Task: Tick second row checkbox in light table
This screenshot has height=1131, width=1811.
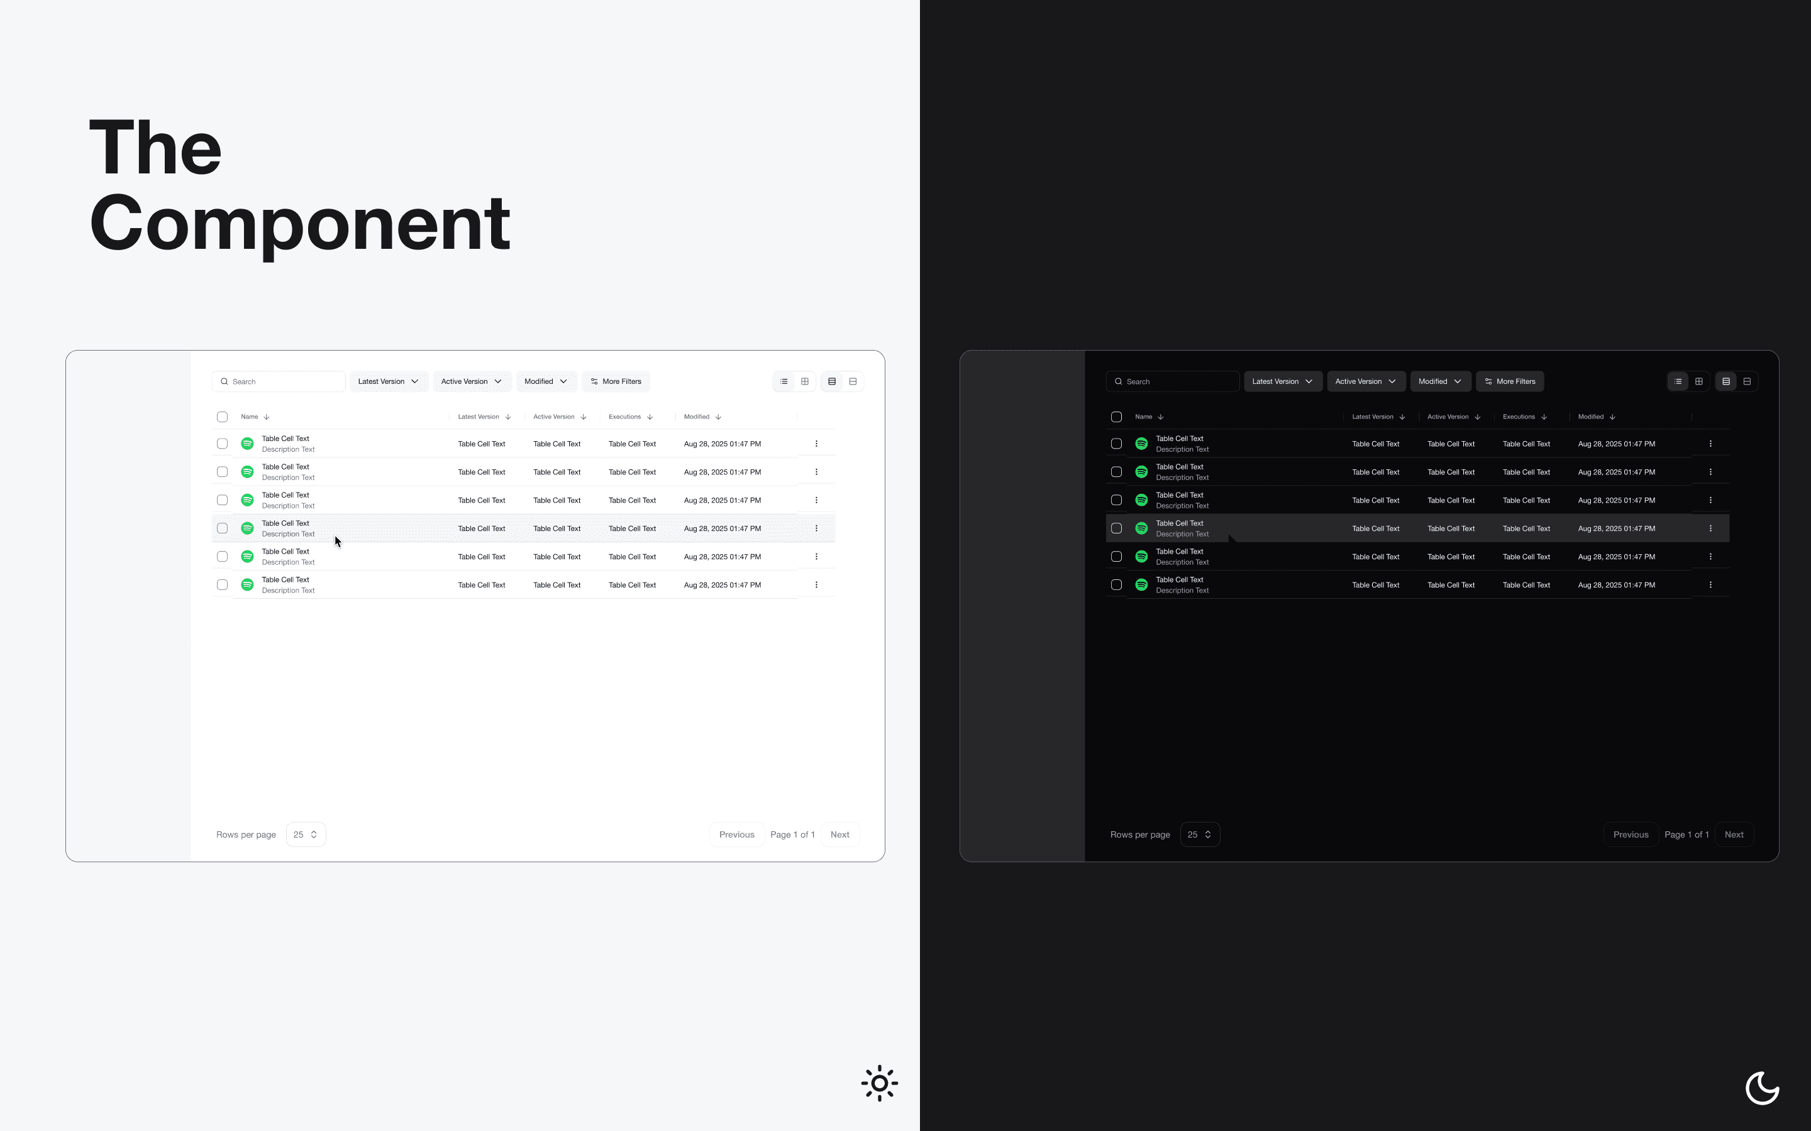Action: (x=222, y=472)
